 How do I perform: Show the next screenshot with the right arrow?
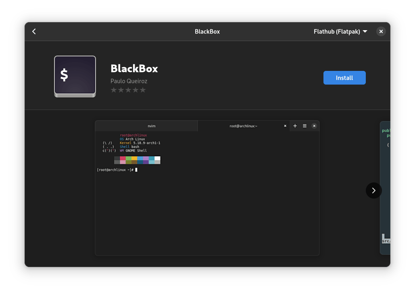pyautogui.click(x=373, y=190)
